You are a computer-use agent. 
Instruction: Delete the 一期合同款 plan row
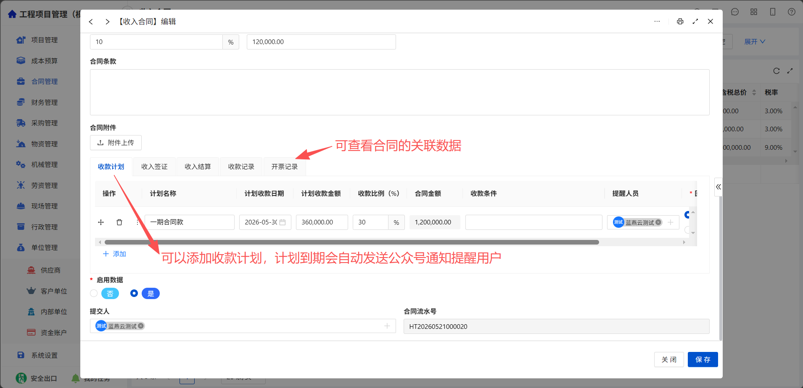(x=119, y=222)
